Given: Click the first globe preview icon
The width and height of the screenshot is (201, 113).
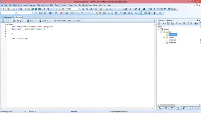Looking at the screenshot, I should pyautogui.click(x=33, y=9).
